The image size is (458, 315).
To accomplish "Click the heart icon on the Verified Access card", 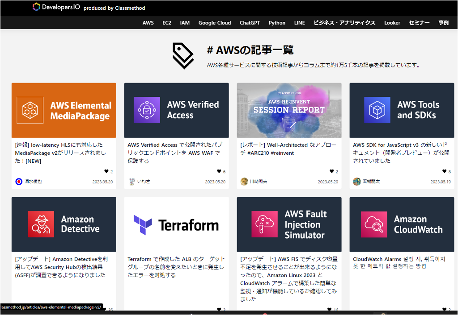I will coord(219,171).
